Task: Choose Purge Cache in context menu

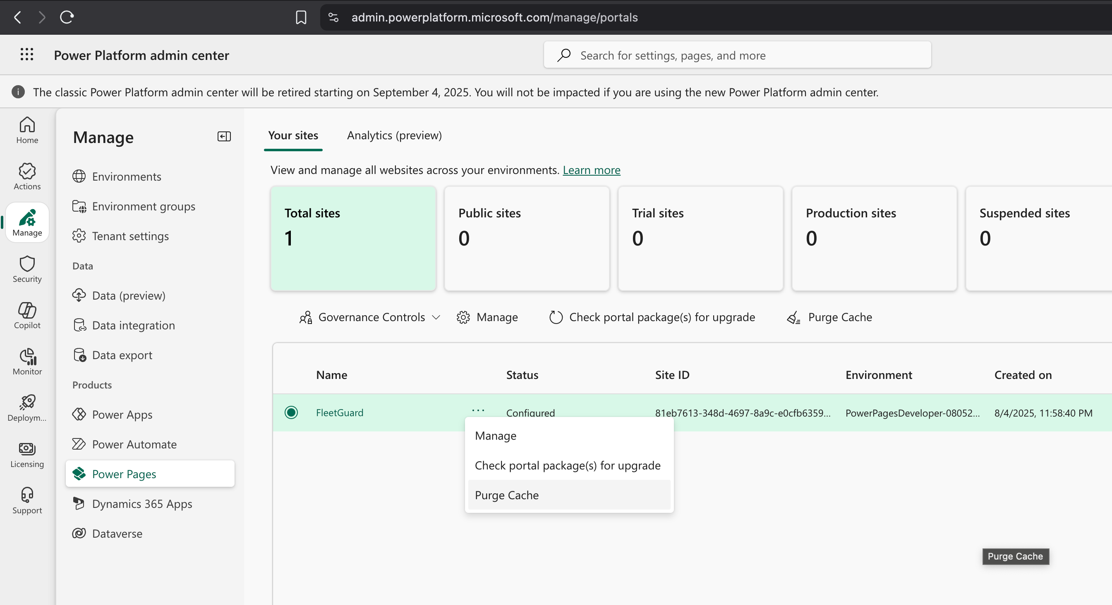Action: (x=569, y=495)
